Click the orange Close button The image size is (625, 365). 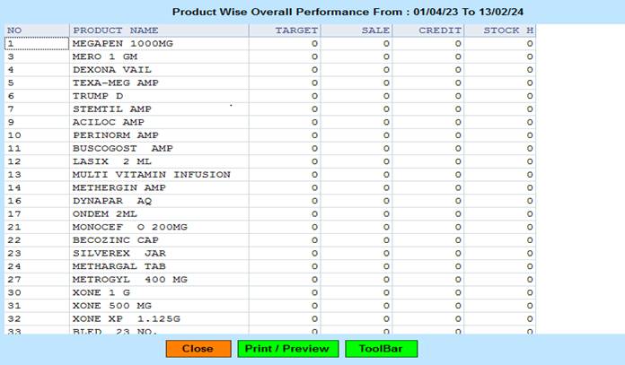point(198,349)
